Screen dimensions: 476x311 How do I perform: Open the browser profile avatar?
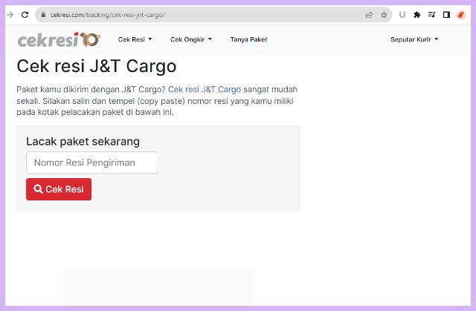(x=461, y=15)
